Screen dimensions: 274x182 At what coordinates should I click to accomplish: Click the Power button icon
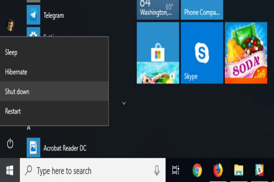[x=10, y=144]
